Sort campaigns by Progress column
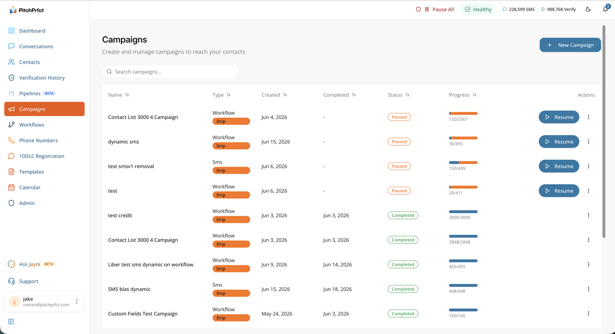 pyautogui.click(x=462, y=95)
